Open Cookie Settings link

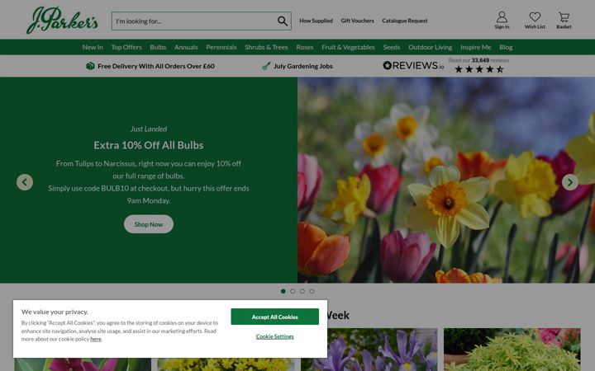pyautogui.click(x=274, y=336)
